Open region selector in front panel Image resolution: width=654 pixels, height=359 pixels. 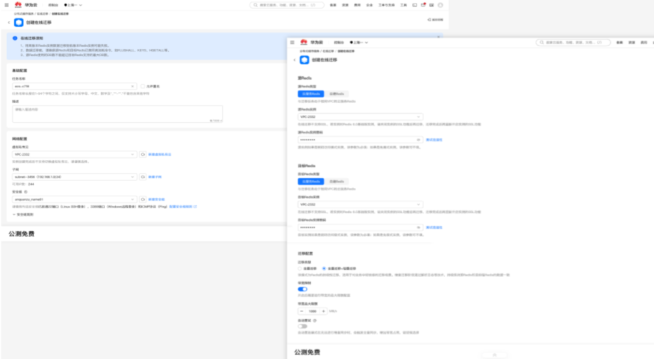359,42
